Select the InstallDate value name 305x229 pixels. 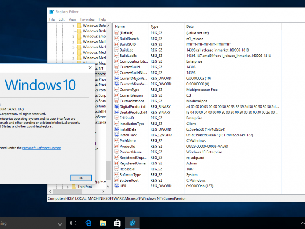[x=128, y=129]
